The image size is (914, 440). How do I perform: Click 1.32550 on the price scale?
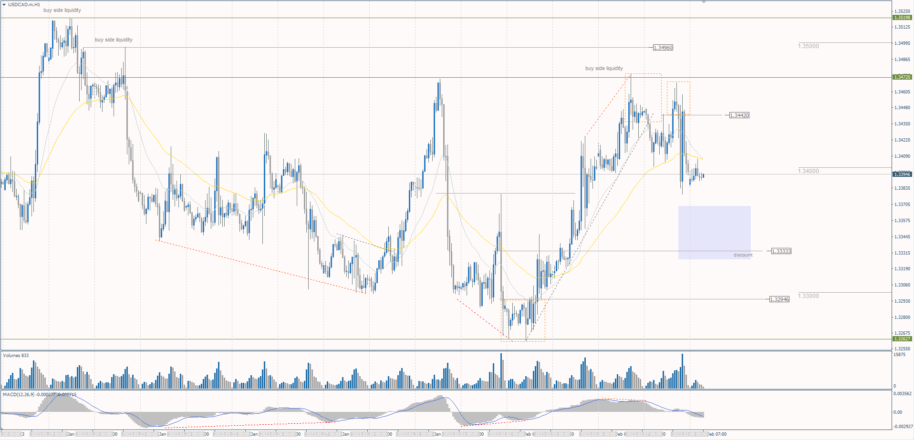pos(903,349)
